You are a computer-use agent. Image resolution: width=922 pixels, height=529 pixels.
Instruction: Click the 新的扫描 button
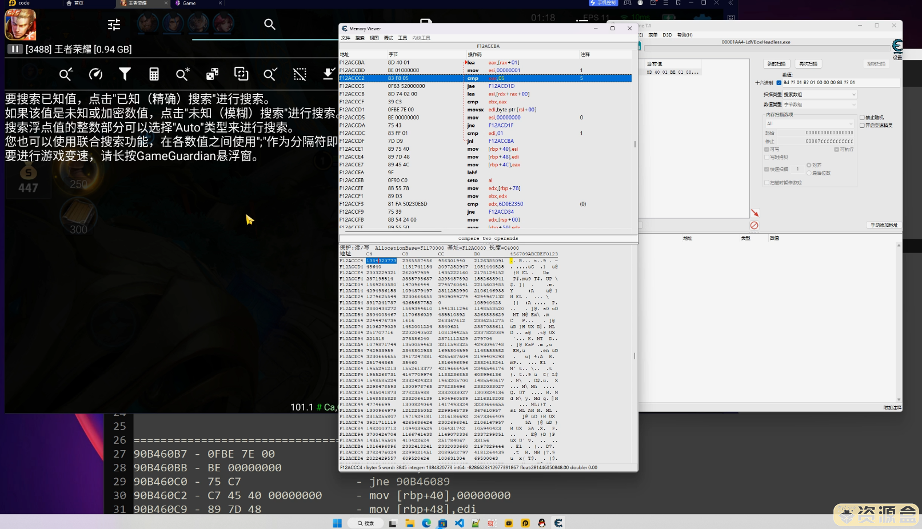pos(776,63)
